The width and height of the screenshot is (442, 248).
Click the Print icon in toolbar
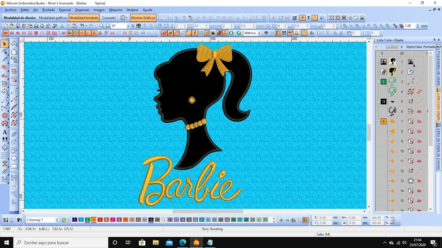click(36, 26)
